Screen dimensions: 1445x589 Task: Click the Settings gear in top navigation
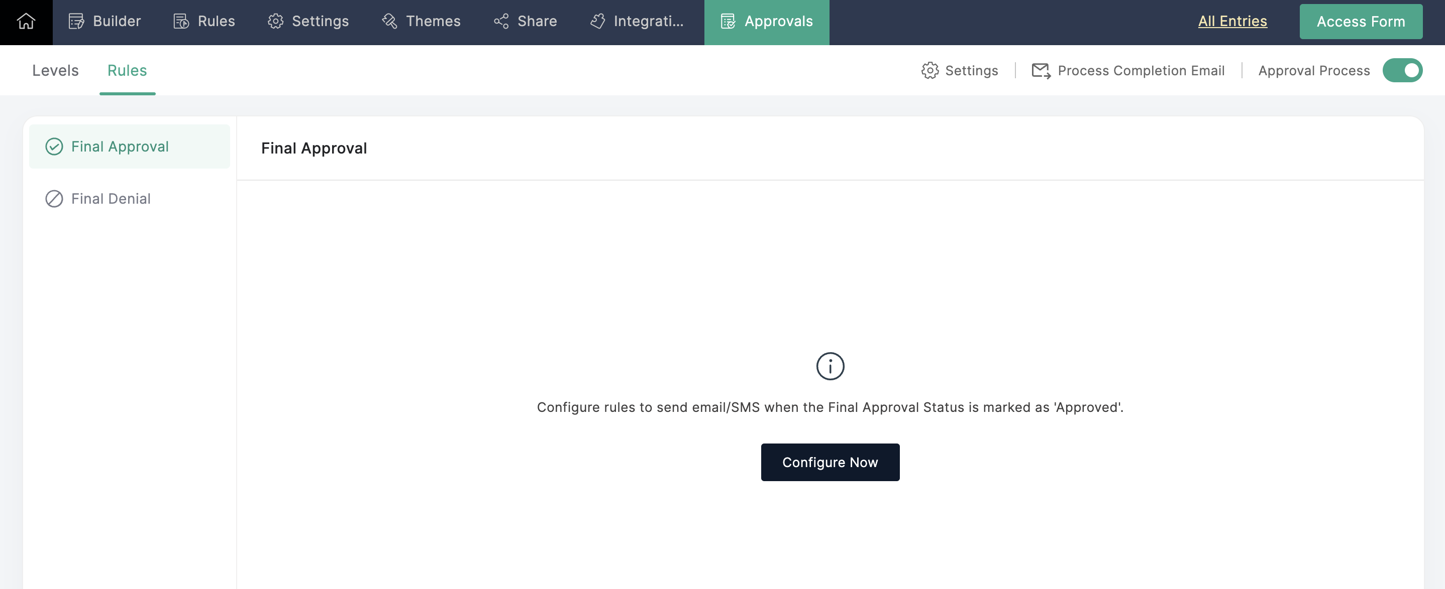tap(275, 21)
